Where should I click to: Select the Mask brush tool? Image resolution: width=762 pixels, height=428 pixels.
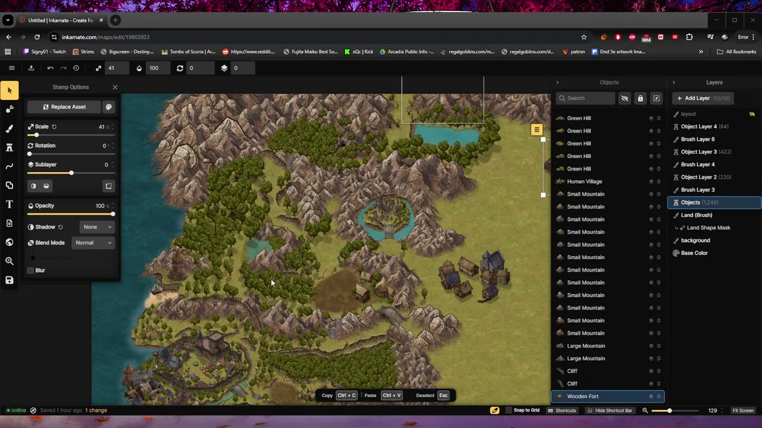[10, 109]
